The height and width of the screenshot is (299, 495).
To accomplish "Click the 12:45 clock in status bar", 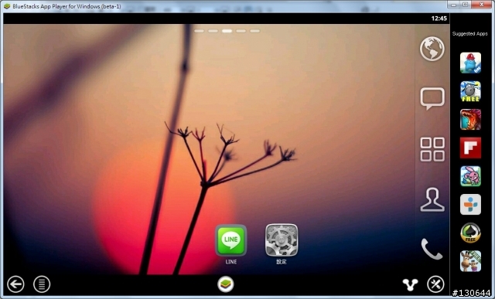I will pyautogui.click(x=439, y=19).
